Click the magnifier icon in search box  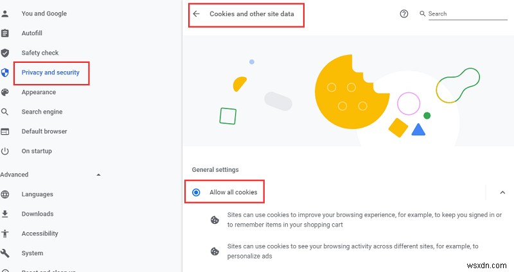(x=423, y=13)
